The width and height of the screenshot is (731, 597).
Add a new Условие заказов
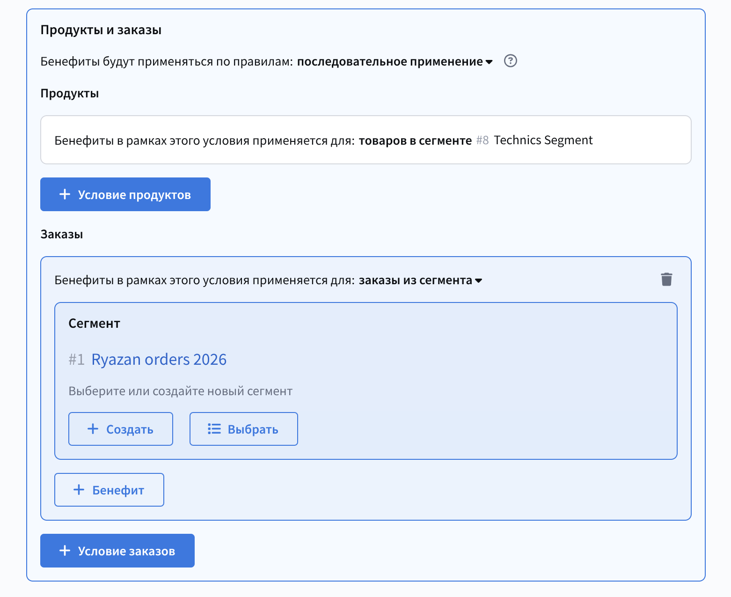[x=117, y=551]
